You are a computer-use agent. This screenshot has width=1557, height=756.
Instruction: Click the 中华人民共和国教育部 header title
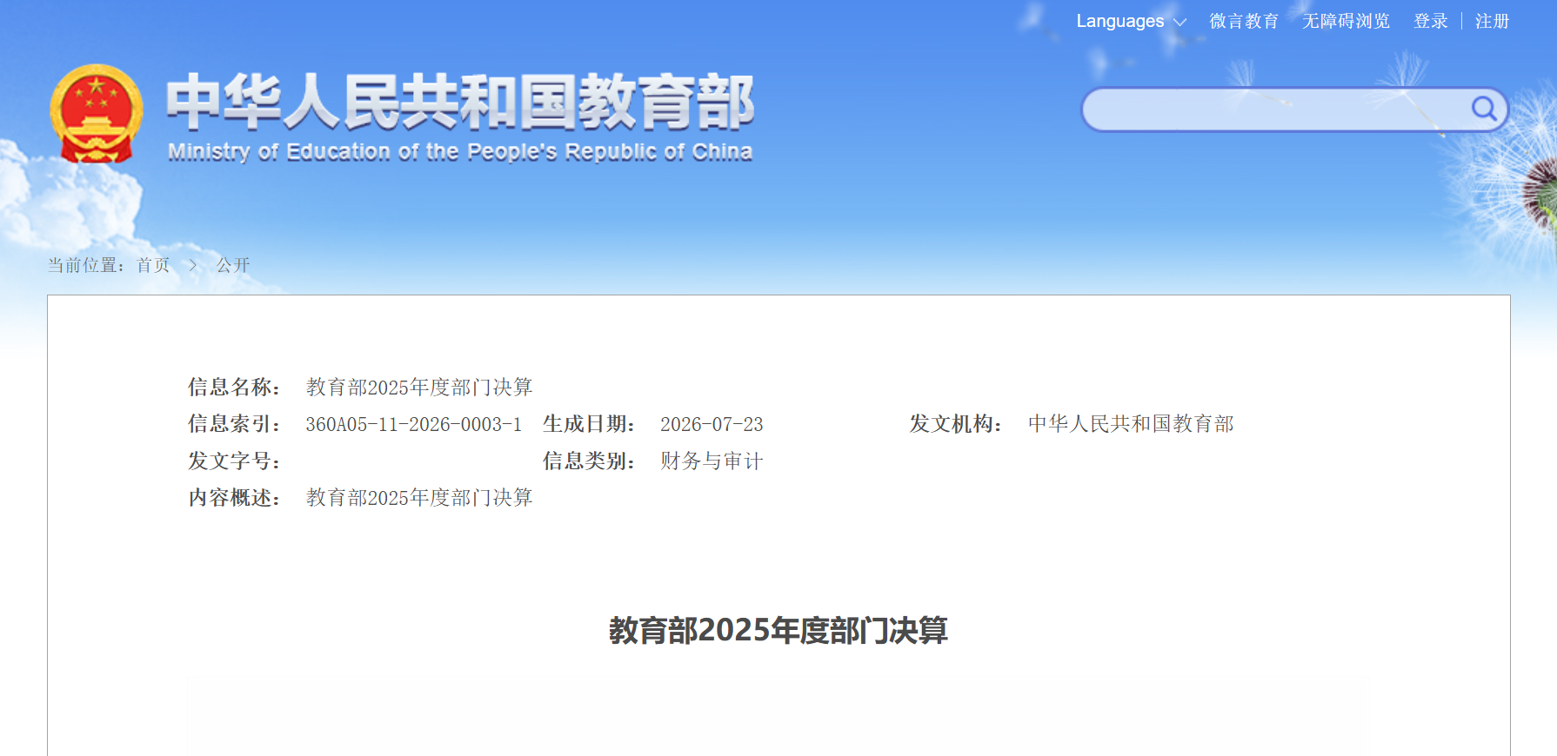pos(460,103)
